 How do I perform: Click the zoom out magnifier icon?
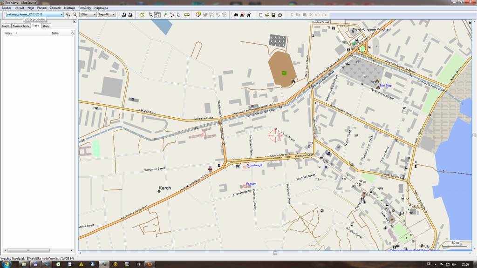click(x=75, y=15)
